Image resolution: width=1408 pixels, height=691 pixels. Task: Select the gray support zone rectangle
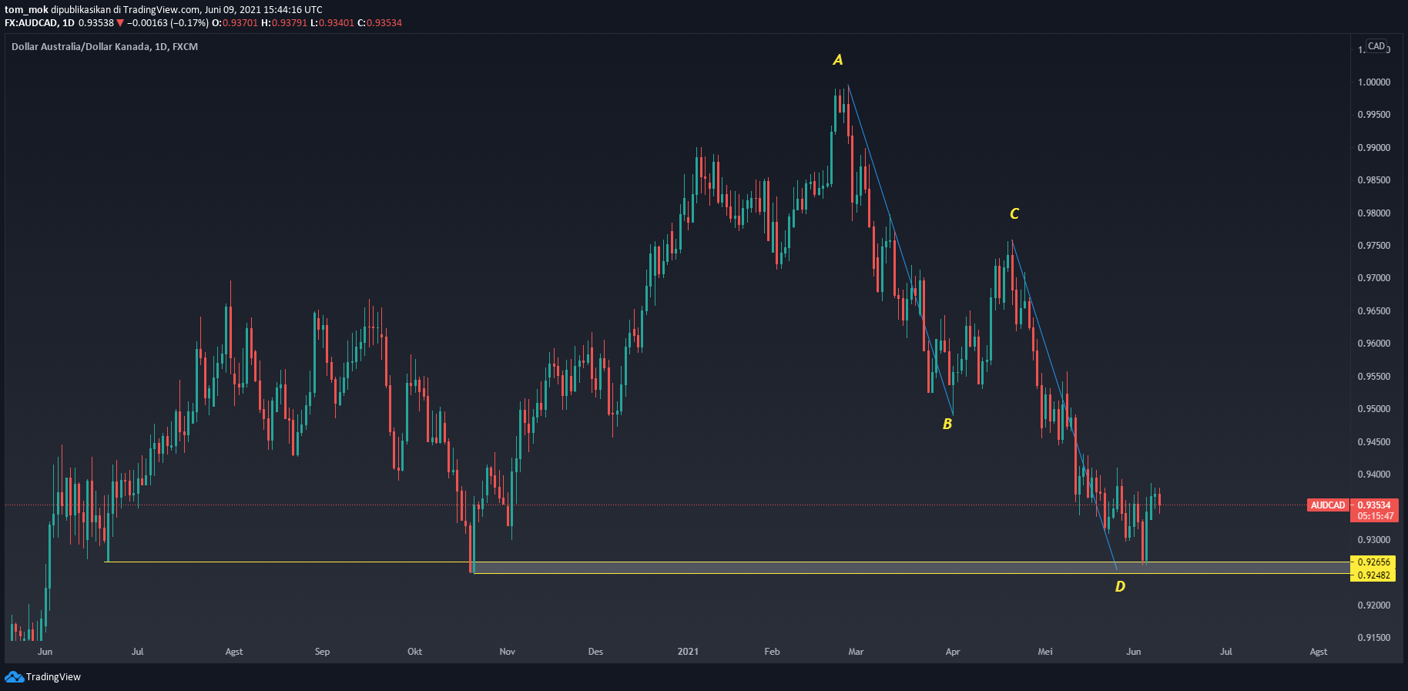pyautogui.click(x=912, y=568)
